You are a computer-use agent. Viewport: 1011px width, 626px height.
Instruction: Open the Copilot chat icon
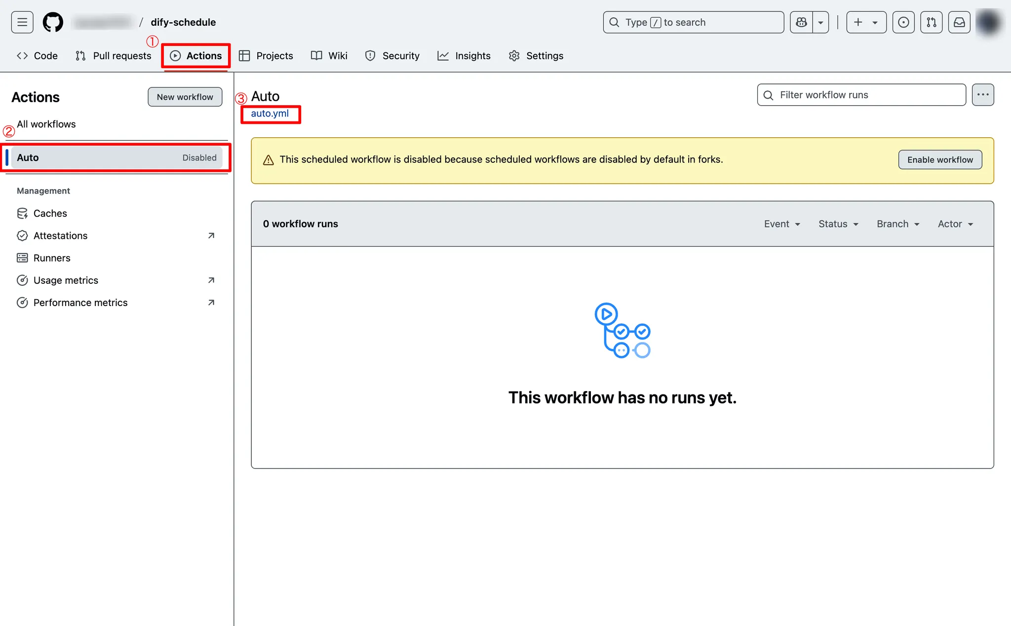tap(801, 22)
